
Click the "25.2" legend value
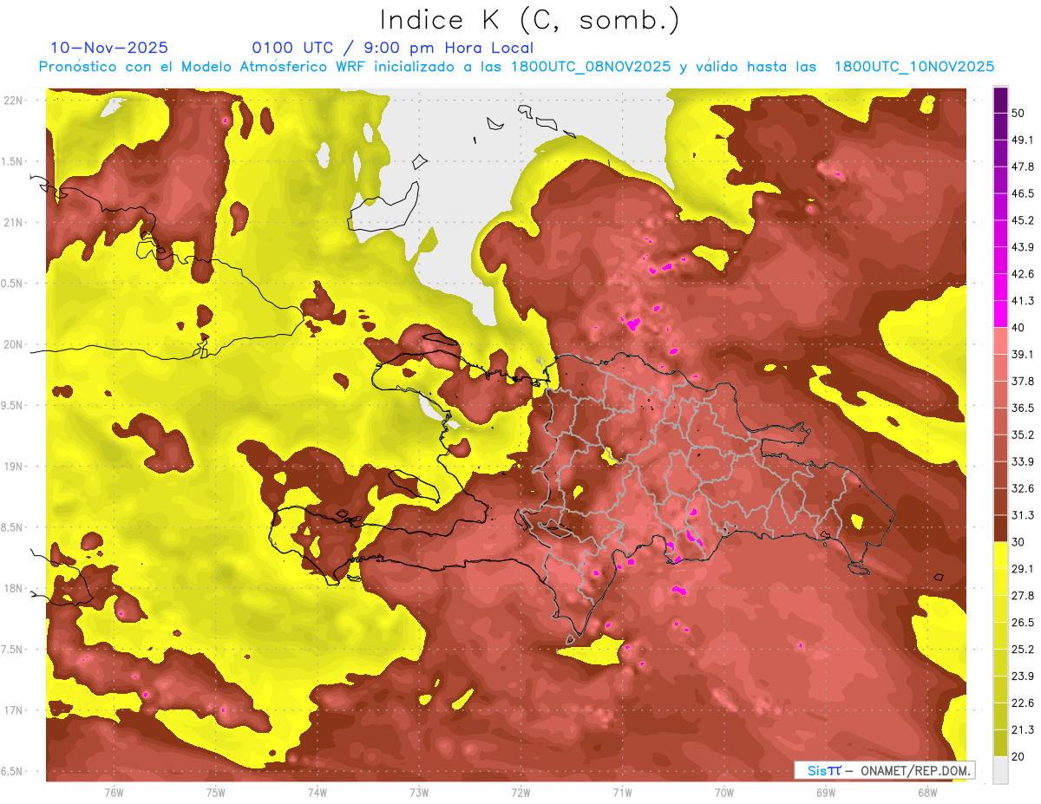1023,649
